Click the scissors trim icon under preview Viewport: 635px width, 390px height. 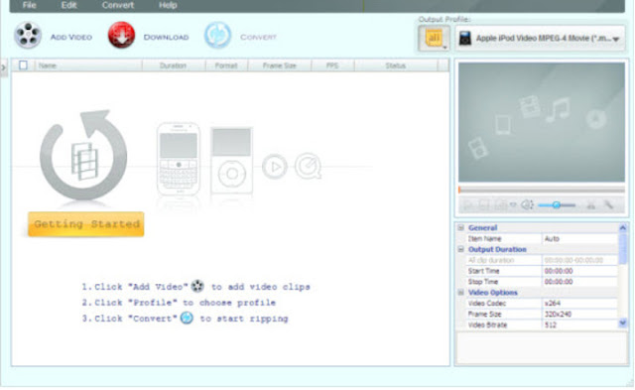[x=591, y=205]
